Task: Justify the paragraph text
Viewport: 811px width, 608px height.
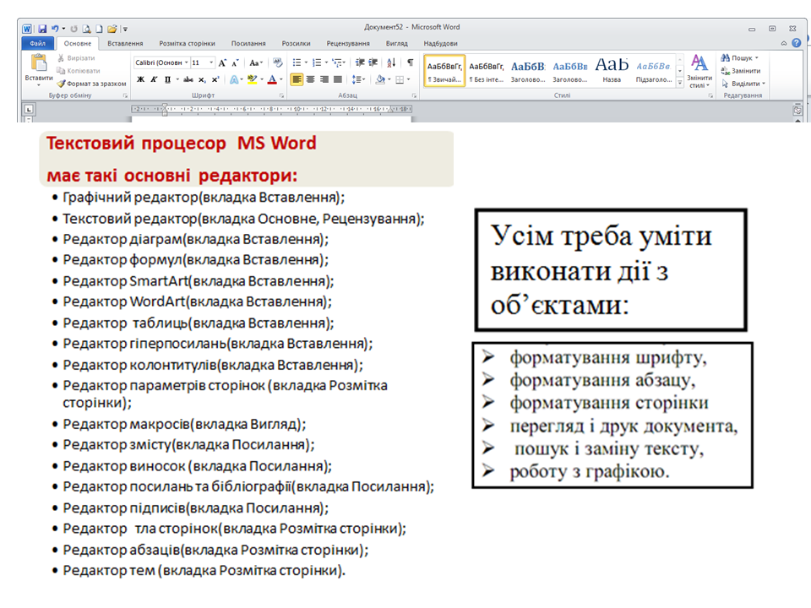Action: (x=338, y=79)
